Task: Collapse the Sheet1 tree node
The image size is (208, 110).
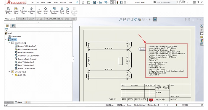Action: point(6,40)
